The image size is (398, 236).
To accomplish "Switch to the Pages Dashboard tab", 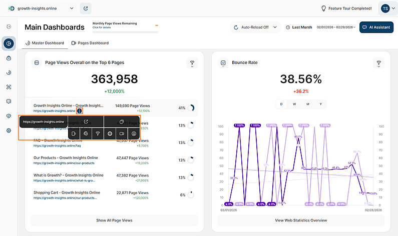I will click(90, 43).
